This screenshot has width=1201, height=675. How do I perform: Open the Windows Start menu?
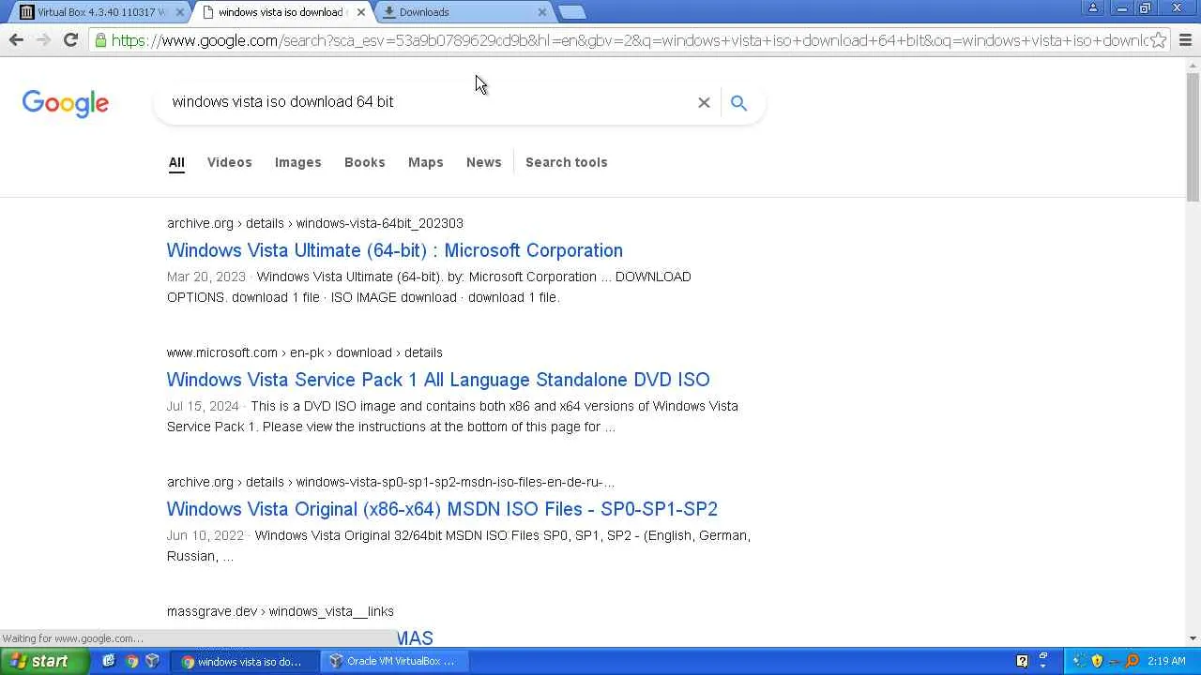(x=44, y=661)
